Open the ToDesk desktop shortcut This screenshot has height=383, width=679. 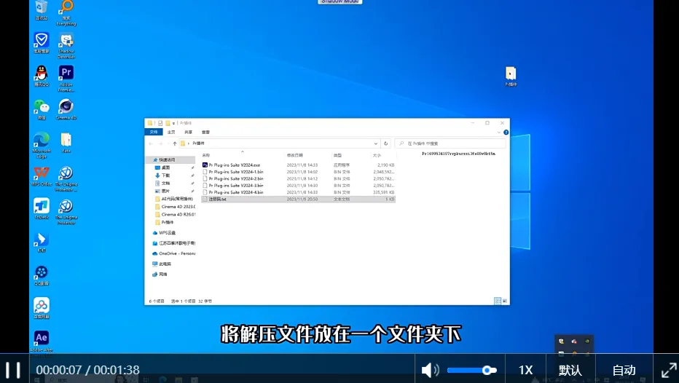pos(42,208)
